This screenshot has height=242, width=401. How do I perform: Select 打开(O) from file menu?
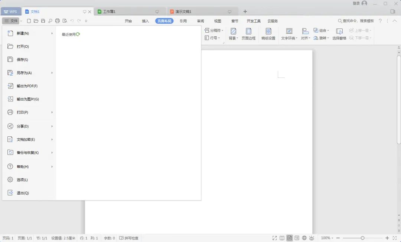[29, 46]
